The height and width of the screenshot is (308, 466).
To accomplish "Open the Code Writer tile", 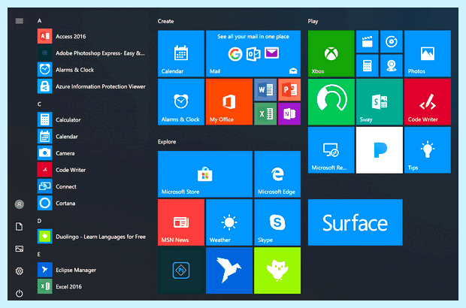I will [x=428, y=102].
